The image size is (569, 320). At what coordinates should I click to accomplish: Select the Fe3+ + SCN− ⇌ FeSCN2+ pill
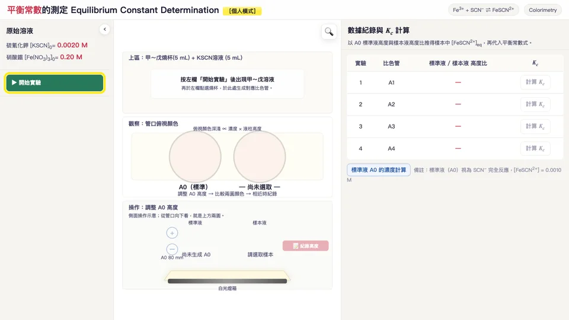tap(484, 10)
